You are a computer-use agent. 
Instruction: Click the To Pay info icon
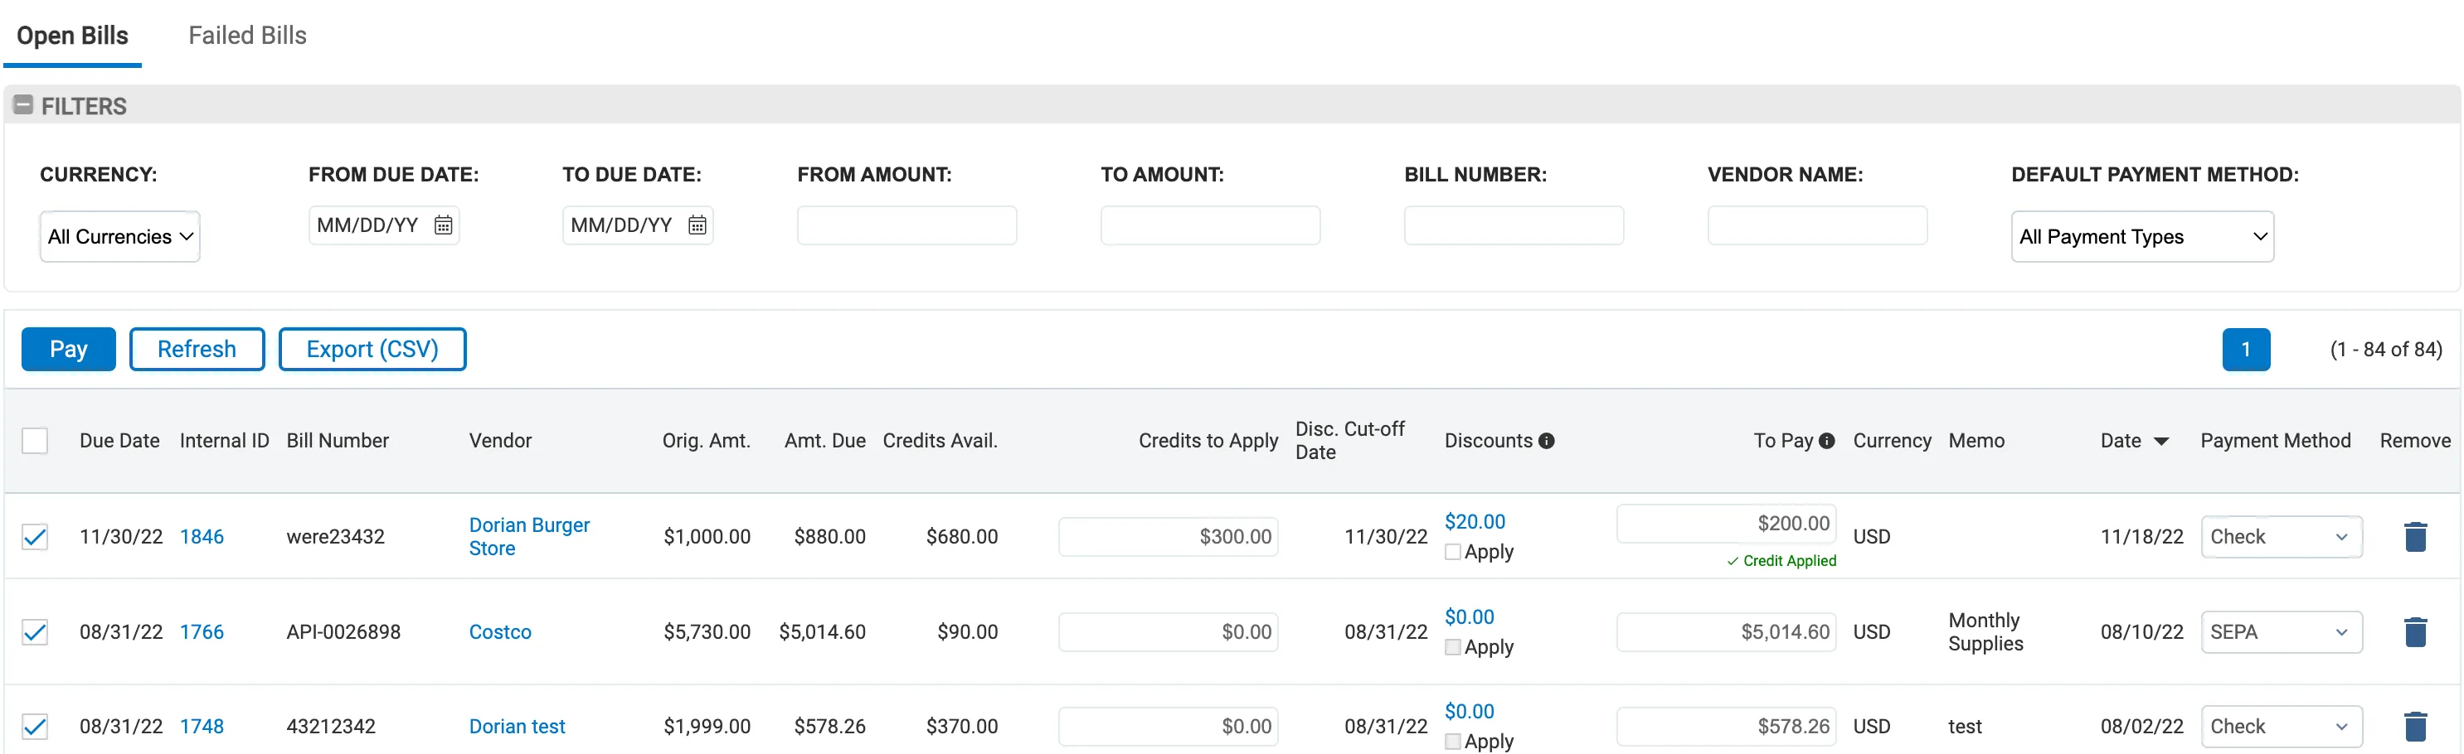pyautogui.click(x=1826, y=441)
